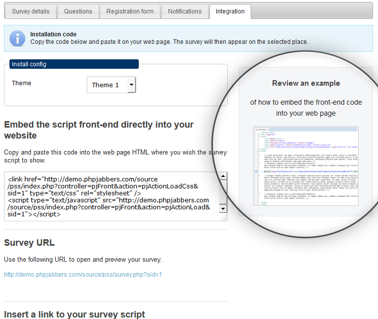Open the Survey details tab
Image resolution: width=378 pixels, height=319 pixels.
coord(31,11)
